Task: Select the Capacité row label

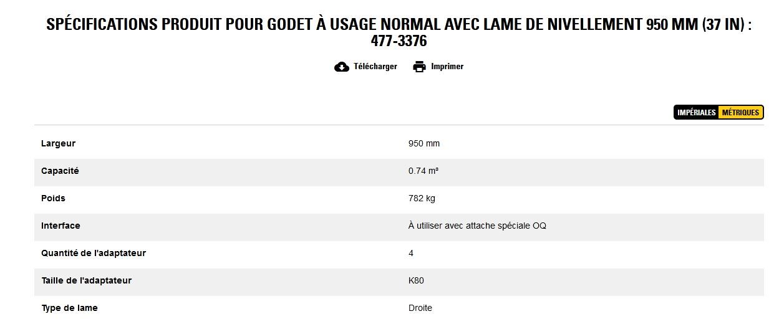Action: (60, 171)
